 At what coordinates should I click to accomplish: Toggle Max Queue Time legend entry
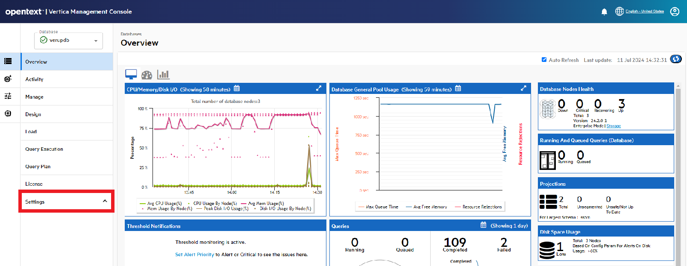tap(378, 207)
